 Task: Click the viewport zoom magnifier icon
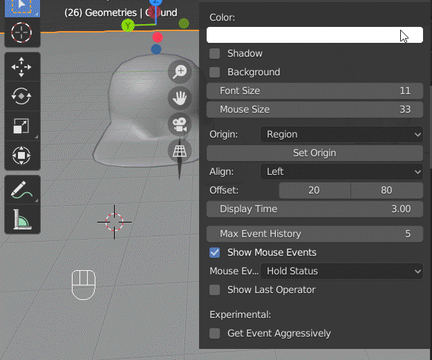pos(180,72)
